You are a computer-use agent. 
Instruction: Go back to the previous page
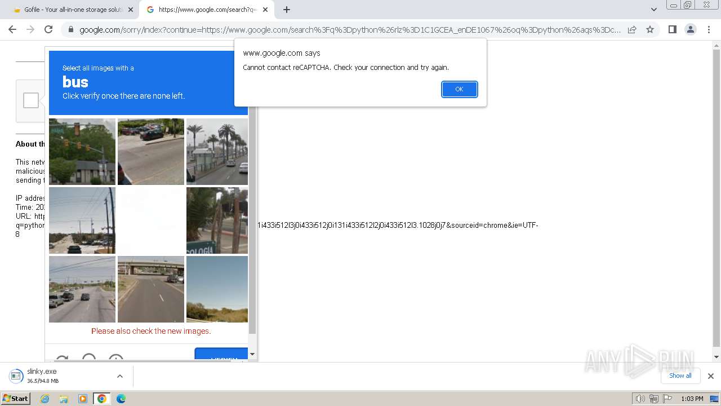click(x=12, y=29)
